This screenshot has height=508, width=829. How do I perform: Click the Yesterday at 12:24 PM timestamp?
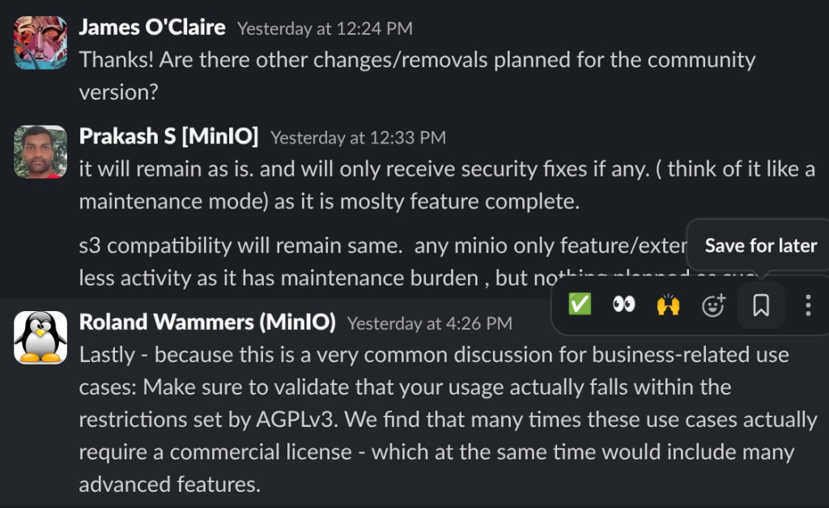point(325,28)
